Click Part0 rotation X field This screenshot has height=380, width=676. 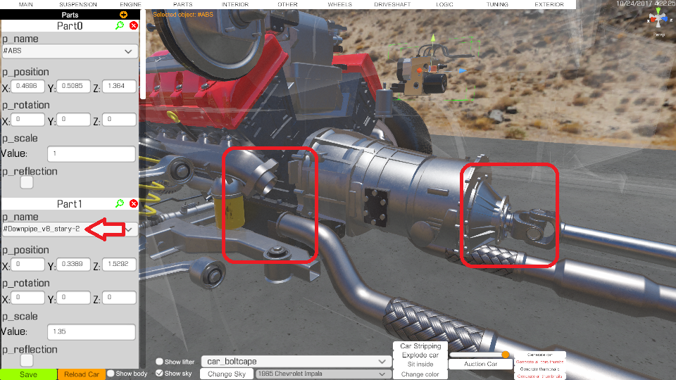tap(27, 120)
